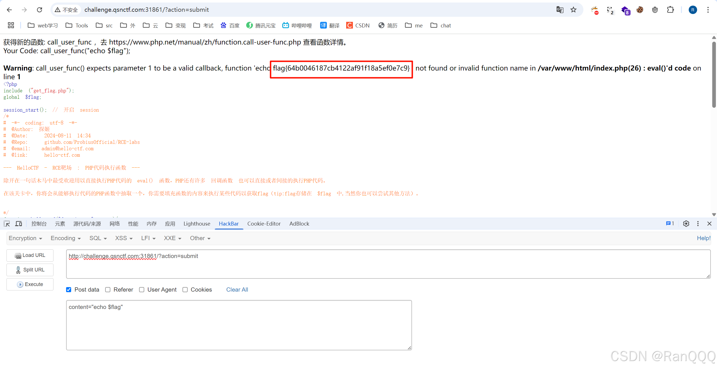Open the Encryption dropdown in HackBar

(25, 238)
